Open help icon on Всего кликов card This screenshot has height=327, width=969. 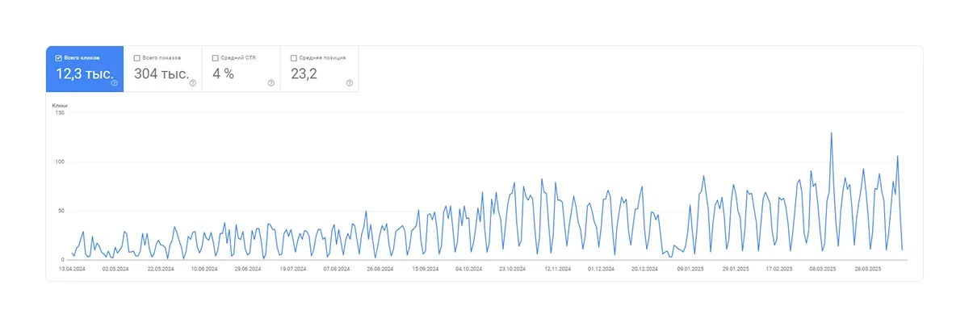(114, 83)
